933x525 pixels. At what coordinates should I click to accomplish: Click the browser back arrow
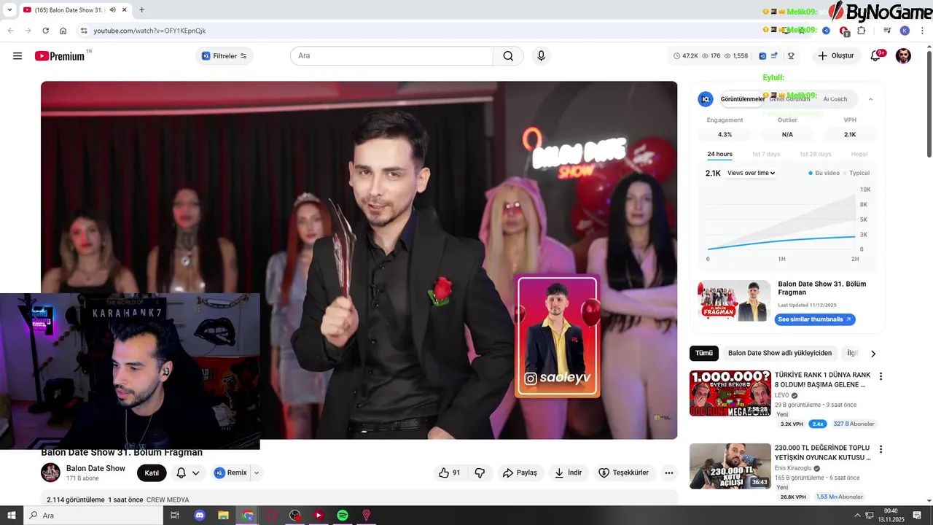coord(10,31)
